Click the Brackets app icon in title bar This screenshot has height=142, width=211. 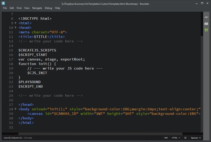[x=4, y=3]
